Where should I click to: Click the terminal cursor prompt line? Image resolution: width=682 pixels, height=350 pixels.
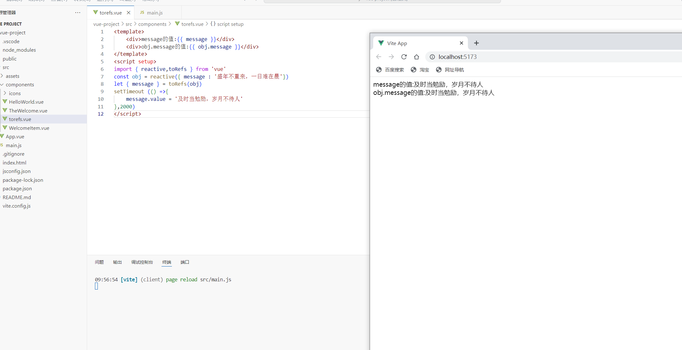(97, 286)
